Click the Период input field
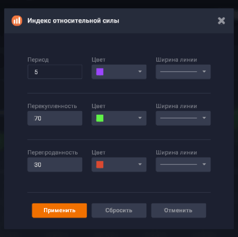This screenshot has height=237, width=238. click(x=55, y=72)
